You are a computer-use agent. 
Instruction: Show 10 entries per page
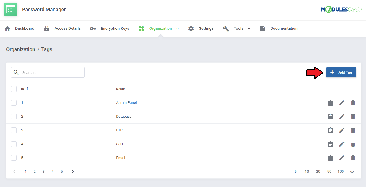307,172
